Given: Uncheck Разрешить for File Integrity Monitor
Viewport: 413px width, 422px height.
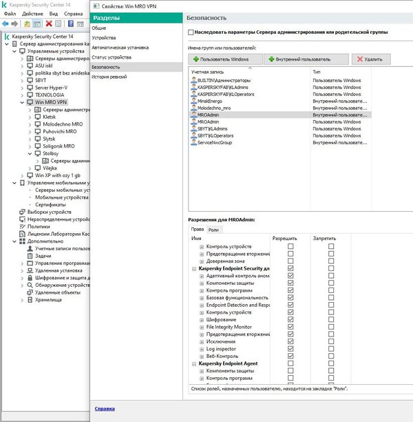Looking at the screenshot, I should pyautogui.click(x=290, y=327).
